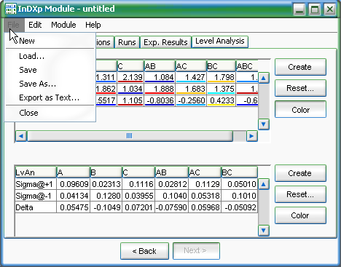Image resolution: width=341 pixels, height=267 pixels.
Task: Click the upper table's Color button
Action: click(x=300, y=110)
